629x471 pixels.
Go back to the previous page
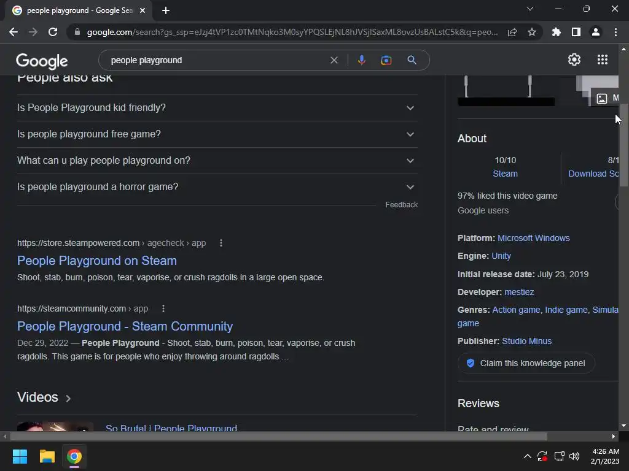click(x=14, y=32)
